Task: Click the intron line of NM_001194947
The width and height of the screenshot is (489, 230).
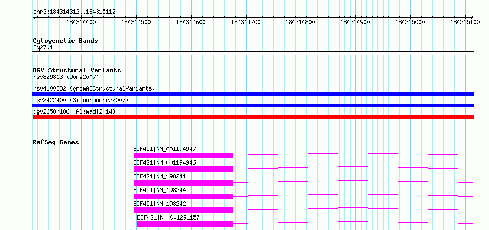Action: 353,153
